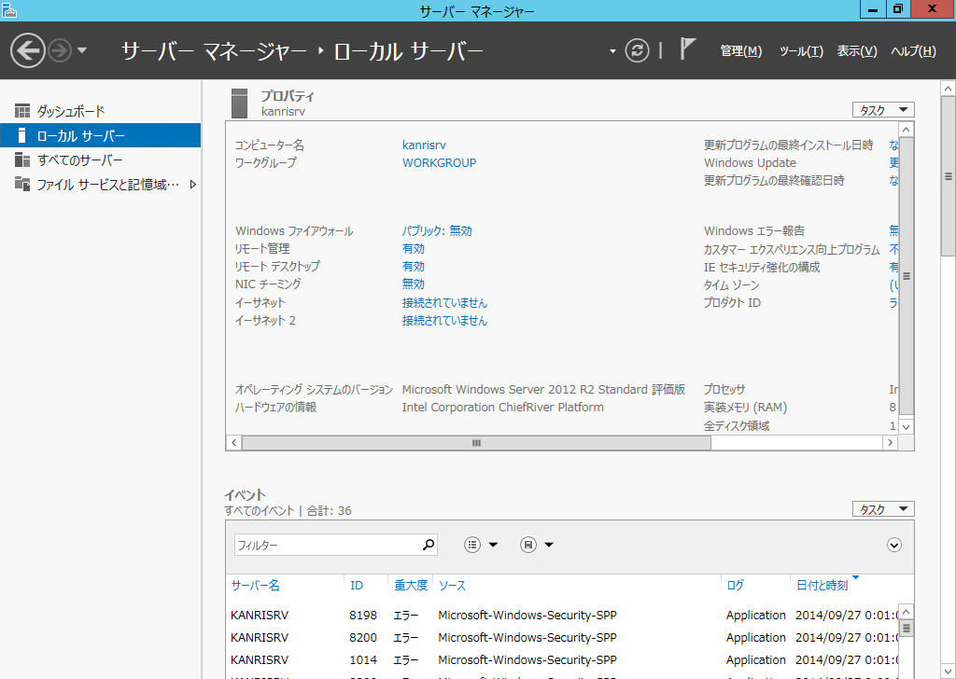Click the すべてのサーバー sidebar icon
Image resolution: width=956 pixels, height=679 pixels.
(22, 159)
